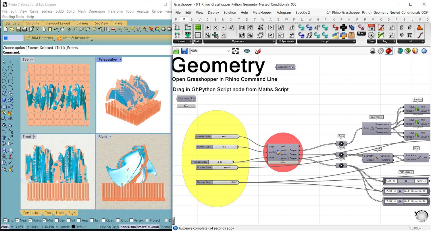Click the Larger Than operator icon
Screen dimensions: 431x231
(x=271, y=27)
